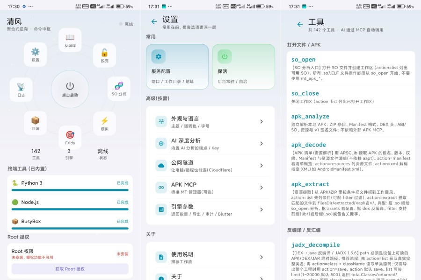The image size is (421, 280).
Task: Click the 获取 Root 授权 button
Action: click(70, 269)
